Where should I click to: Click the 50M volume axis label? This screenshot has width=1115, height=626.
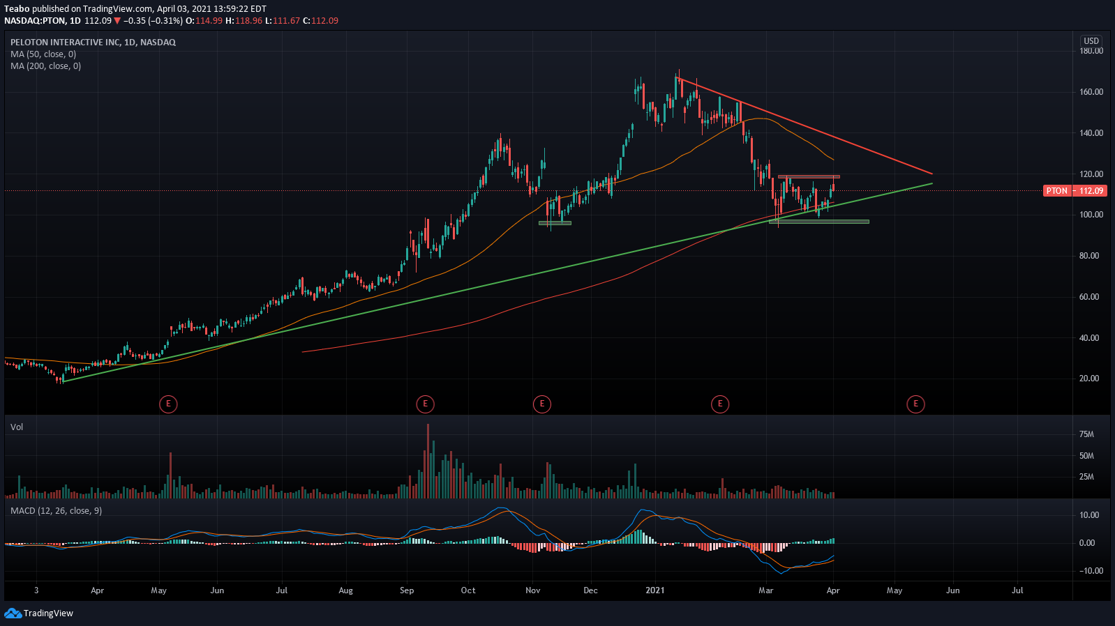[1086, 456]
